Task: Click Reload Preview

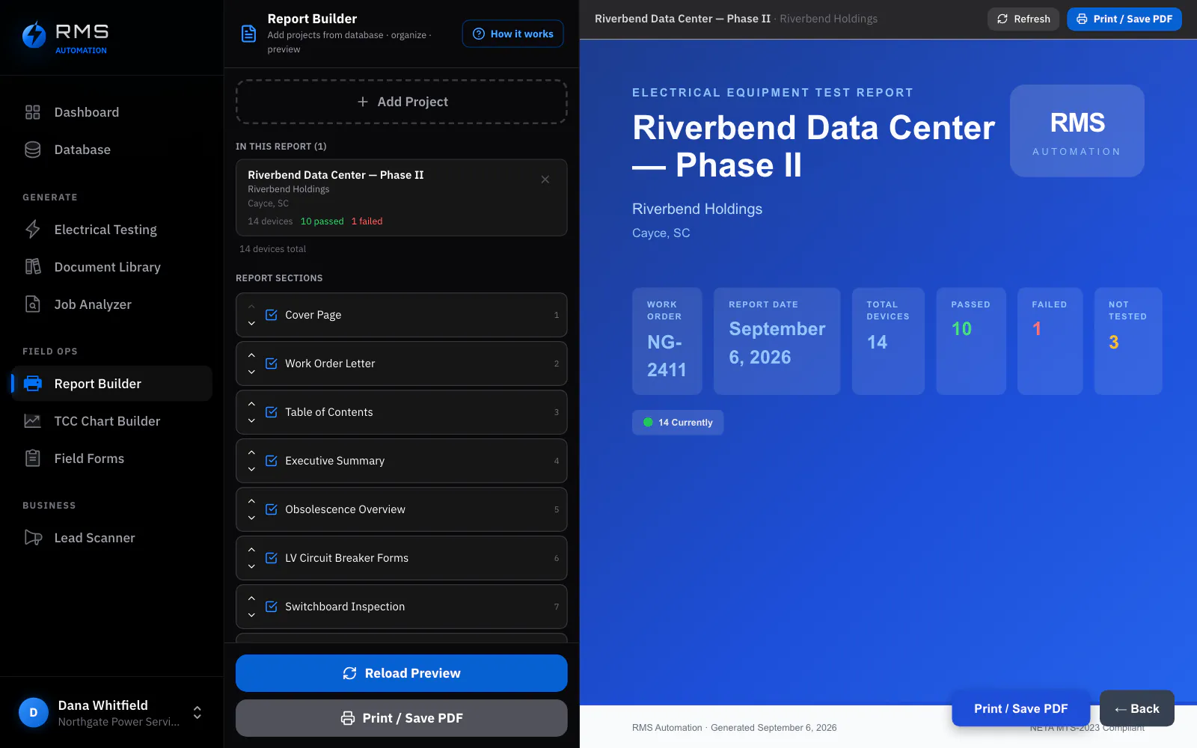Action: (402, 673)
